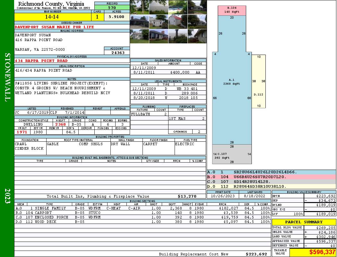The width and height of the screenshot is (337, 257).
Task: Click the 1ST MAS fireplace type row
Action: coord(187,119)
